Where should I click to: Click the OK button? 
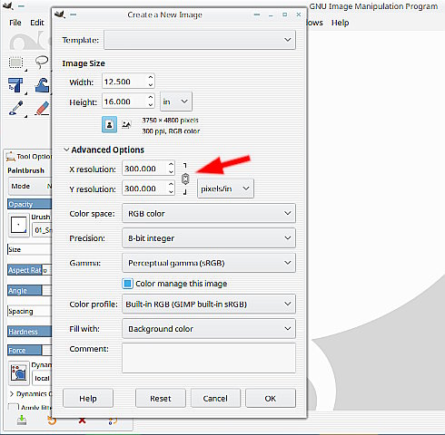(271, 399)
